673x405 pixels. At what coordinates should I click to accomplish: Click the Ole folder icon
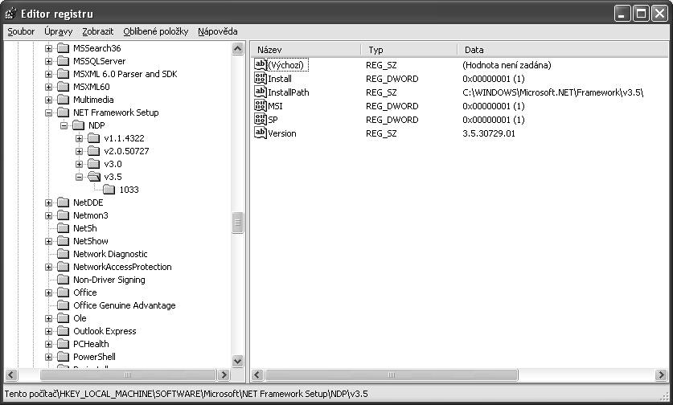[63, 318]
